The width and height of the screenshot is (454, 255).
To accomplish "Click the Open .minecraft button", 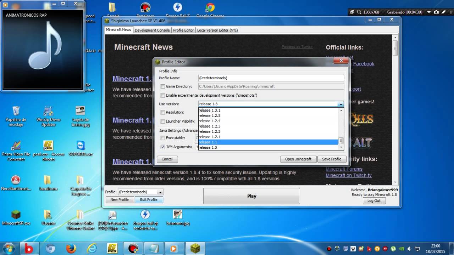I will click(298, 159).
